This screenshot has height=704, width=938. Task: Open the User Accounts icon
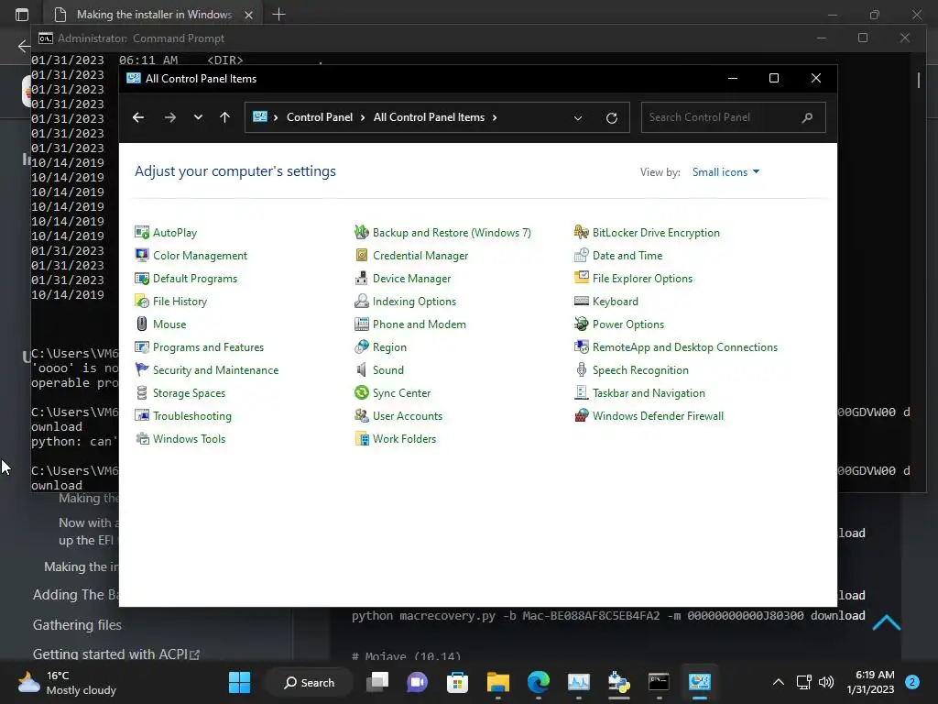(361, 415)
